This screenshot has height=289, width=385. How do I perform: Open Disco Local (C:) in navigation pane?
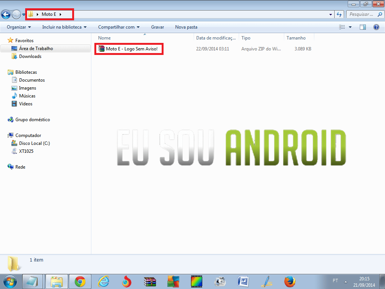34,143
